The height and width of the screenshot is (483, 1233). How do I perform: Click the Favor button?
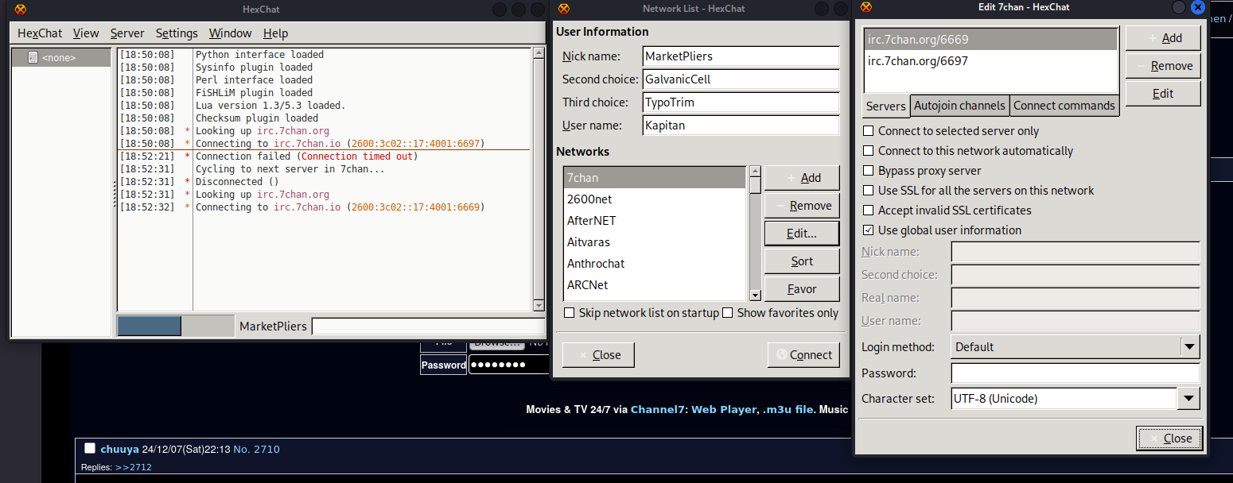[x=802, y=289]
